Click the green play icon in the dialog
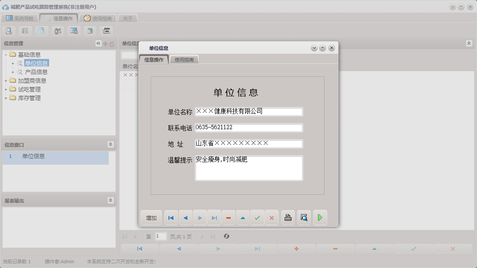477x268 pixels. point(320,217)
